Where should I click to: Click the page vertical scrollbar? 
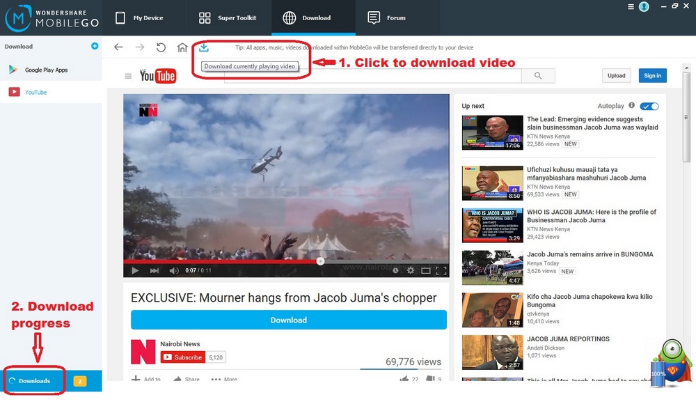[686, 118]
